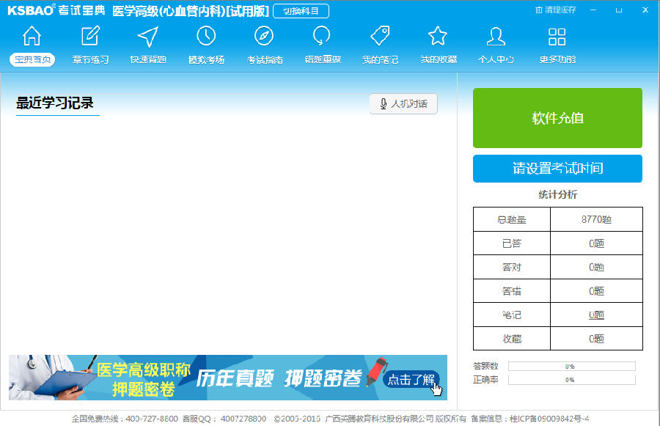Image resolution: width=660 pixels, height=426 pixels.
Task: Click 清理缓存 in the title bar
Action: (556, 10)
